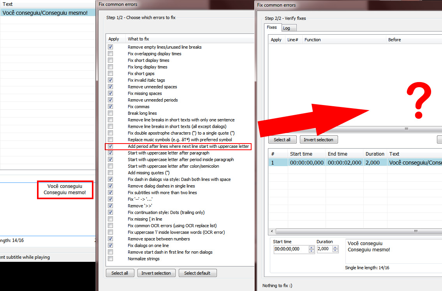The image size is (442, 291).
Task: Click the Duration column header in subtitle list
Action: tap(375, 154)
